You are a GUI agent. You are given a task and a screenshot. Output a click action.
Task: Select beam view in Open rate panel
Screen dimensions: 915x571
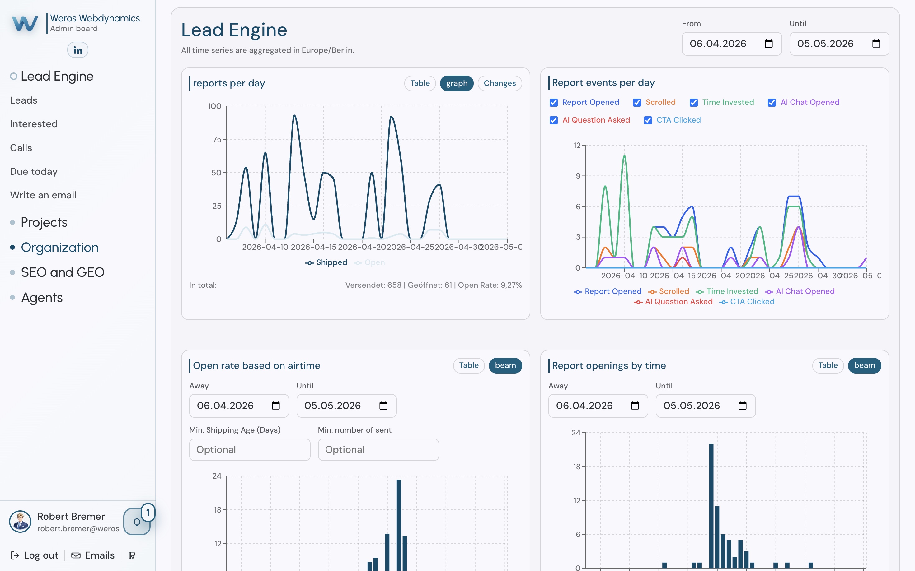505,365
